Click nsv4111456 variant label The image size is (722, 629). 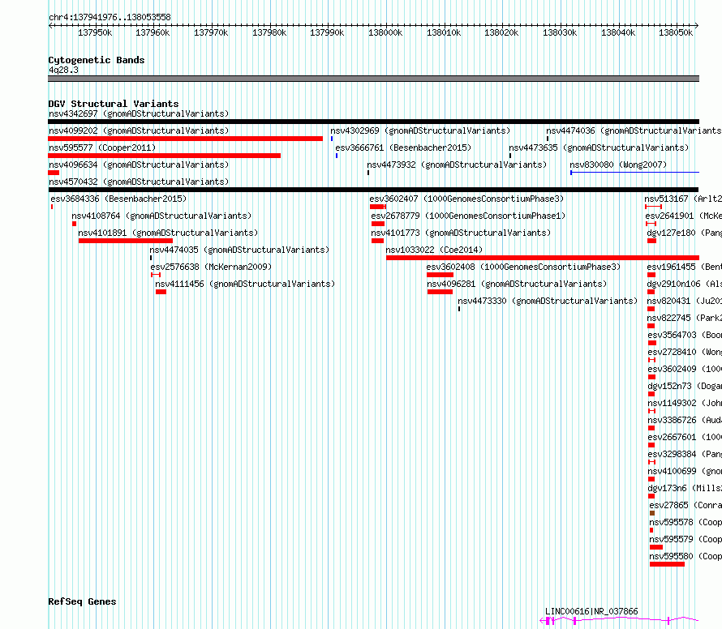pos(245,284)
